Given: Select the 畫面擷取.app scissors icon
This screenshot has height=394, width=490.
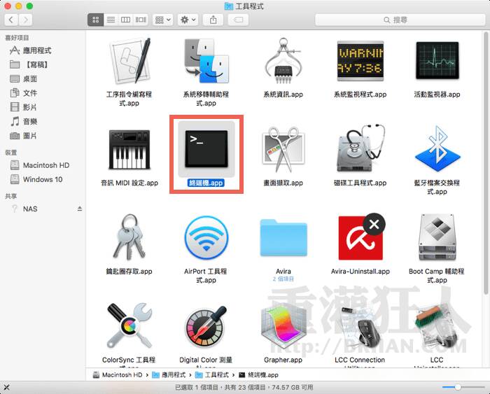Looking at the screenshot, I should click(x=283, y=149).
